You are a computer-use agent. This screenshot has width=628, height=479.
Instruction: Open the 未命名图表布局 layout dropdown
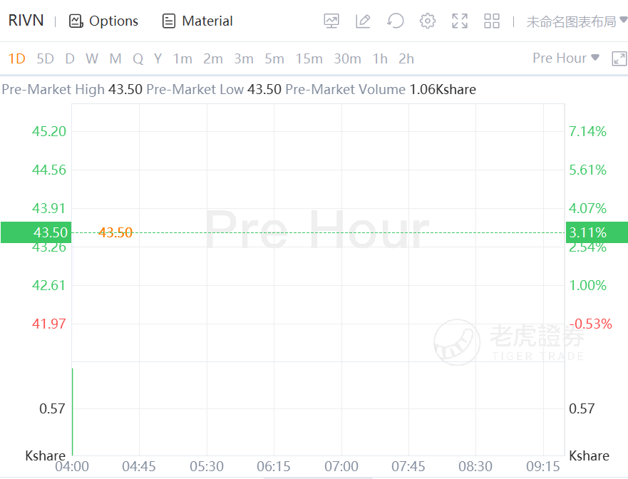pos(576,21)
